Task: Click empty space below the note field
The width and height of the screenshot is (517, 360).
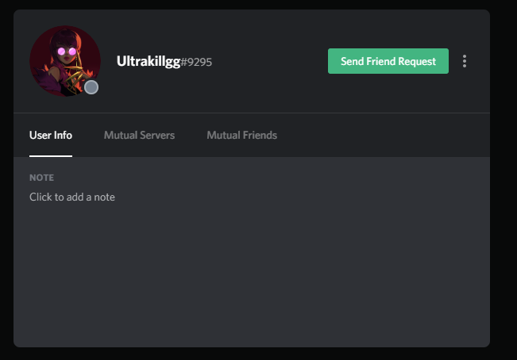Action: coord(252,273)
